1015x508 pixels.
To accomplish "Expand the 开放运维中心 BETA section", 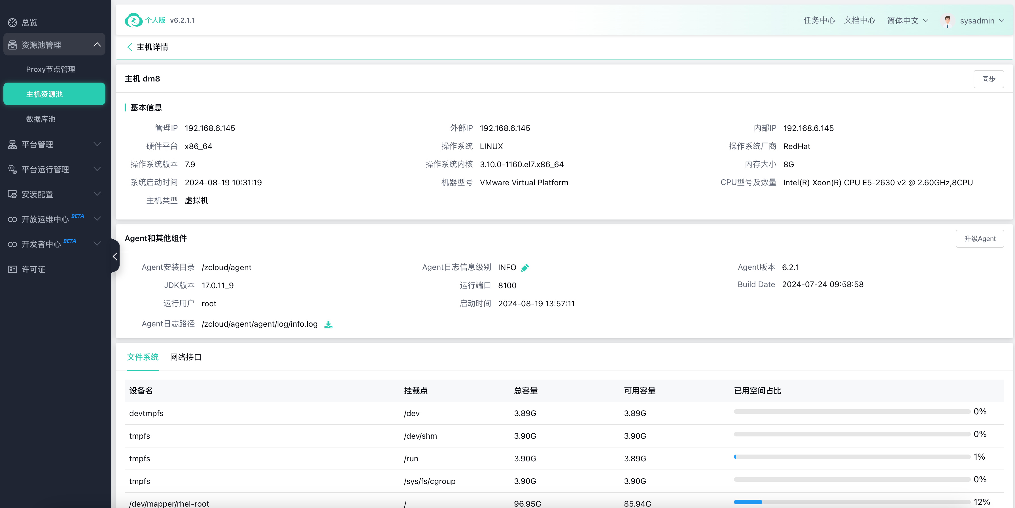I will (x=97, y=219).
